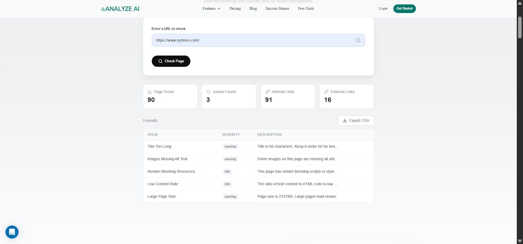The image size is (523, 244).
Task: Click the description starting 'Title is 66 characters'
Action: click(x=298, y=146)
